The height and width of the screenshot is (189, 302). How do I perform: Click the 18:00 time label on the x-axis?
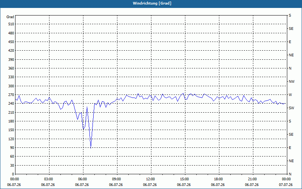[x=219, y=179]
